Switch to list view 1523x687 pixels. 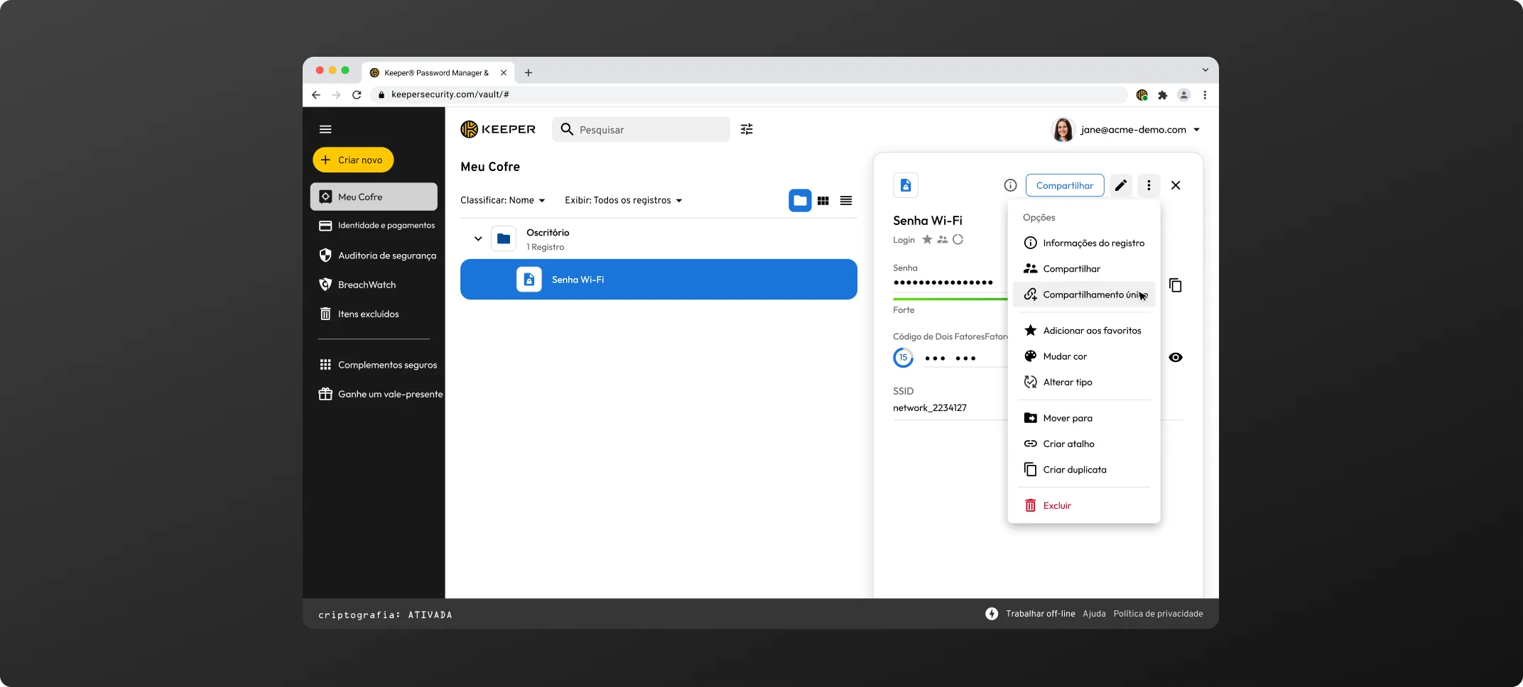(846, 201)
